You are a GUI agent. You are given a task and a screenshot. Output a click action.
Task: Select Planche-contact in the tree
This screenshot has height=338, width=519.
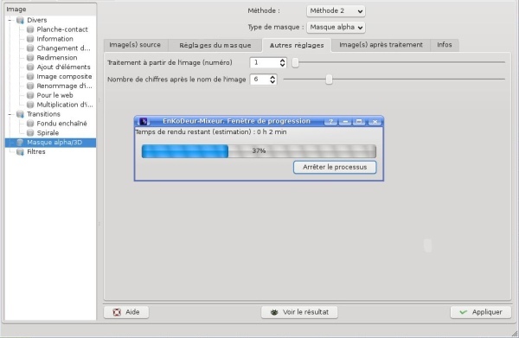pos(62,29)
